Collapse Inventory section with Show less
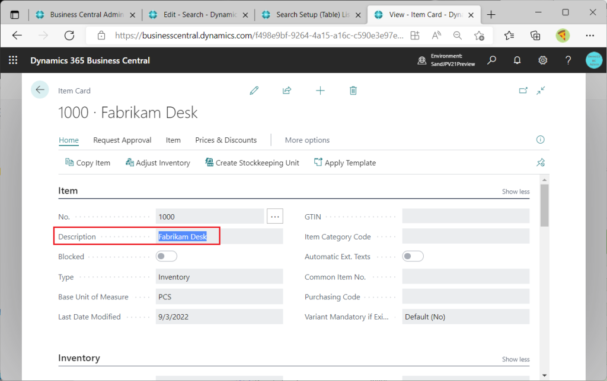607x381 pixels. tap(516, 359)
